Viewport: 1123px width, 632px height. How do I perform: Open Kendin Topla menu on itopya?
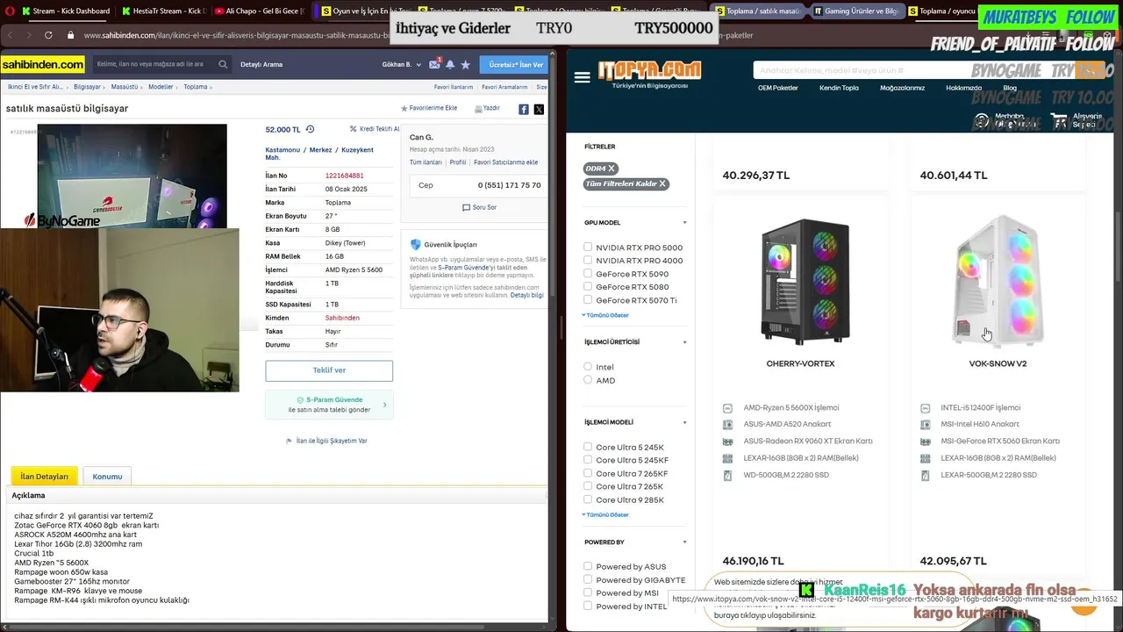coord(839,88)
